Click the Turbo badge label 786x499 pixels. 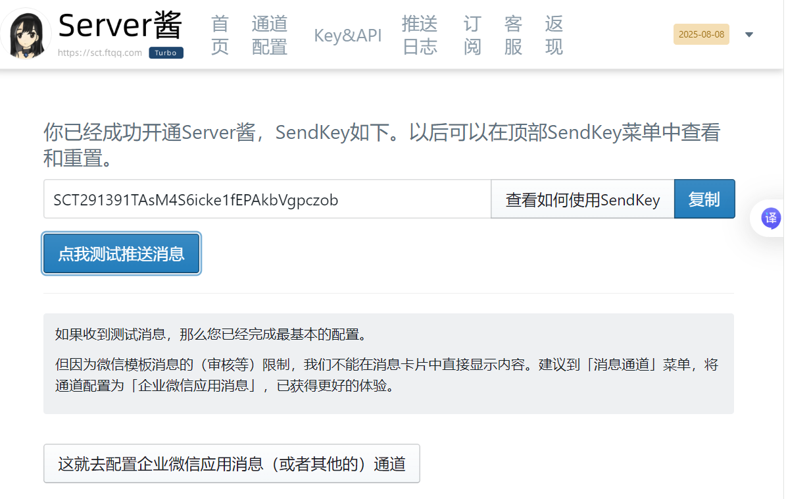[x=166, y=53]
